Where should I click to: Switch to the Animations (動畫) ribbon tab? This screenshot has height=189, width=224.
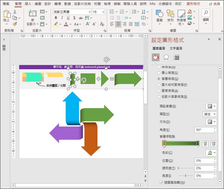pyautogui.click(x=67, y=4)
